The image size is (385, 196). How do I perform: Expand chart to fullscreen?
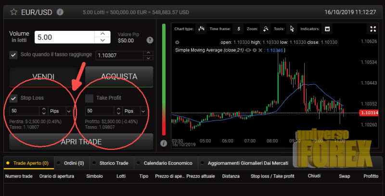coord(372,29)
